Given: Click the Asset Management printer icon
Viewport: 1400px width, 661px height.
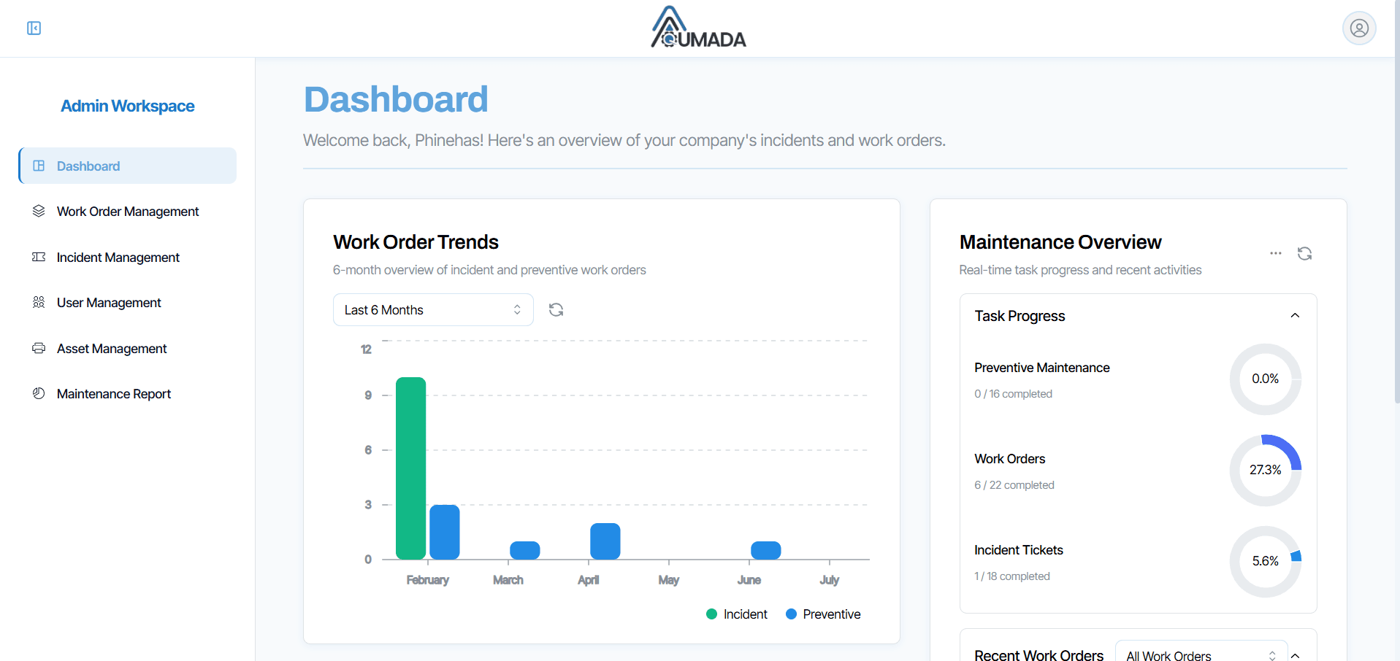Looking at the screenshot, I should (39, 348).
